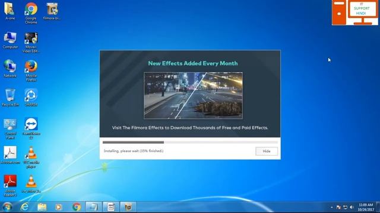The height and width of the screenshot is (213, 380).
Task: Select the VLC media player shortcut
Action: 31,157
